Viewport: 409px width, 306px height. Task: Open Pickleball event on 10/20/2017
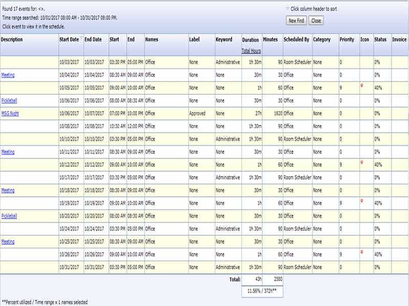pyautogui.click(x=9, y=216)
